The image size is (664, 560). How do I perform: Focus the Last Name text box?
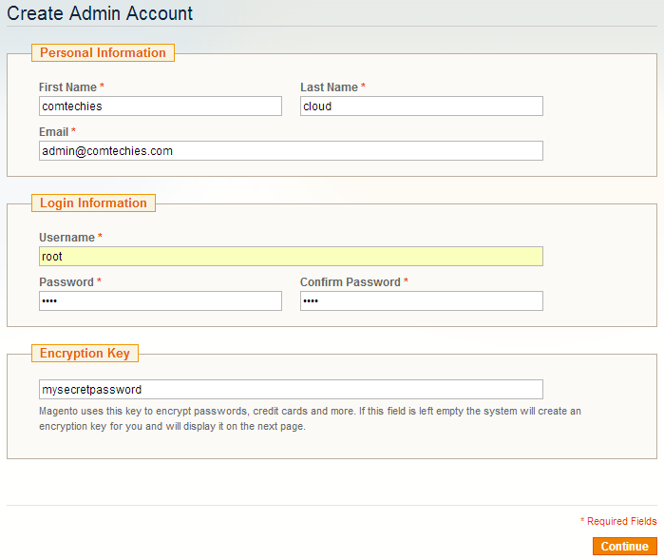[421, 106]
